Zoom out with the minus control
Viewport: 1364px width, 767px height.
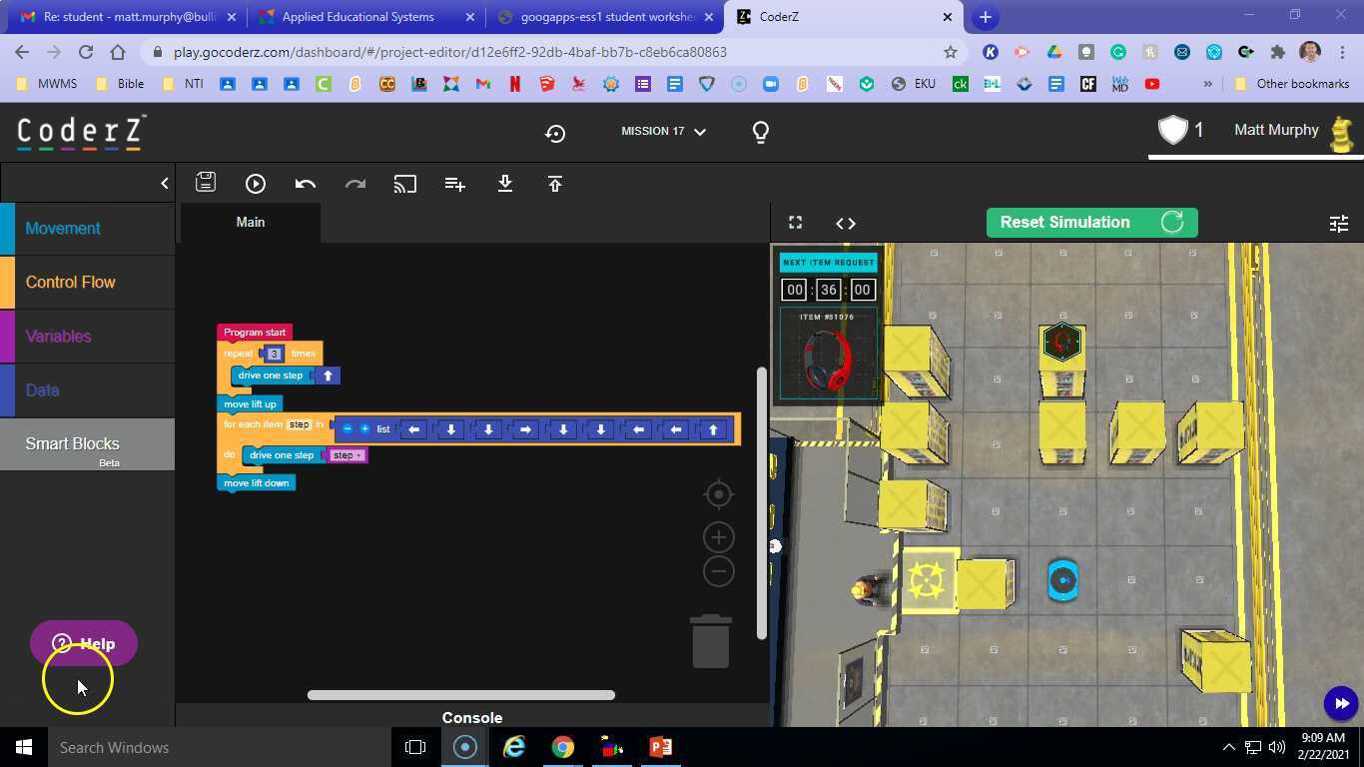click(718, 570)
